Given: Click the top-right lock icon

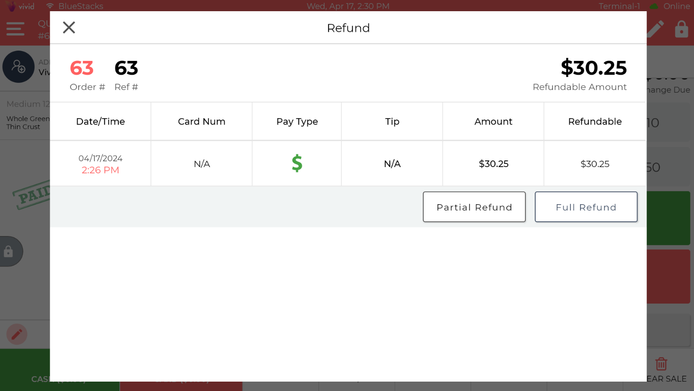Looking at the screenshot, I should click(x=681, y=29).
